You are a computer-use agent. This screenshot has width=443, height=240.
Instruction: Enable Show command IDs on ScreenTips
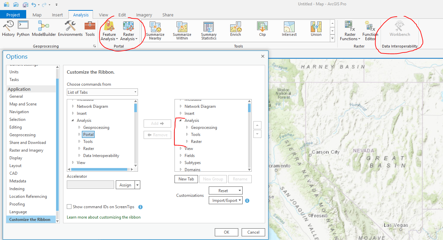(x=69, y=207)
